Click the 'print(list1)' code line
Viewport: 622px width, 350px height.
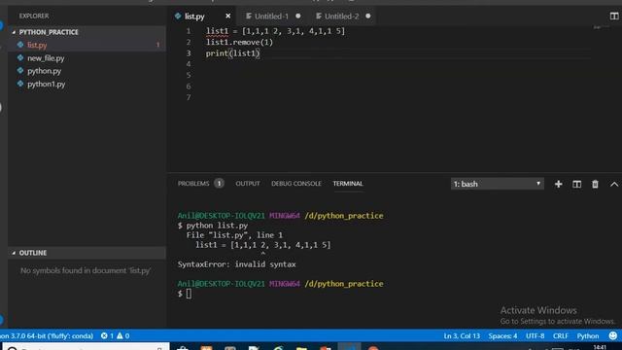[232, 53]
